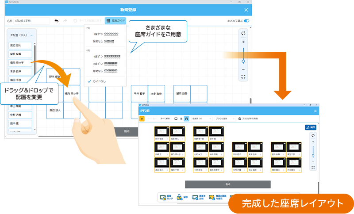This screenshot has height=214, width=354.
Task: Select 8列 隙間なし guide option
Action: [105, 71]
